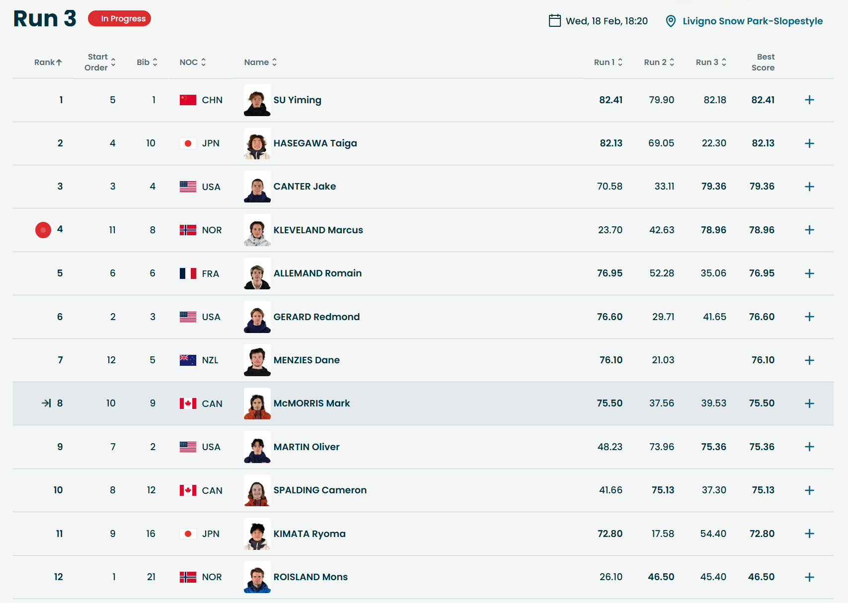Sort the table by Rank column

[48, 62]
